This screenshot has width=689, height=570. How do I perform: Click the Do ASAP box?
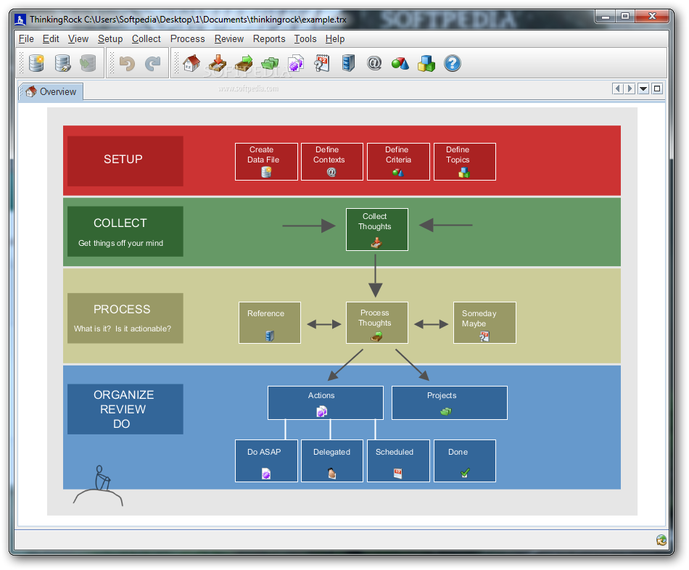pyautogui.click(x=266, y=461)
